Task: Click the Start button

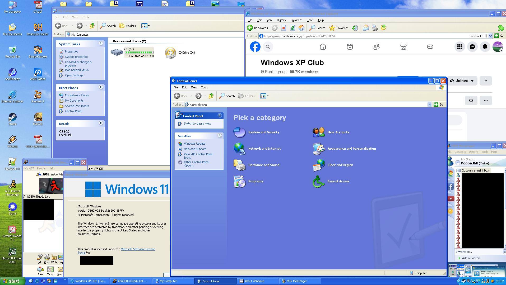Action: [x=12, y=281]
